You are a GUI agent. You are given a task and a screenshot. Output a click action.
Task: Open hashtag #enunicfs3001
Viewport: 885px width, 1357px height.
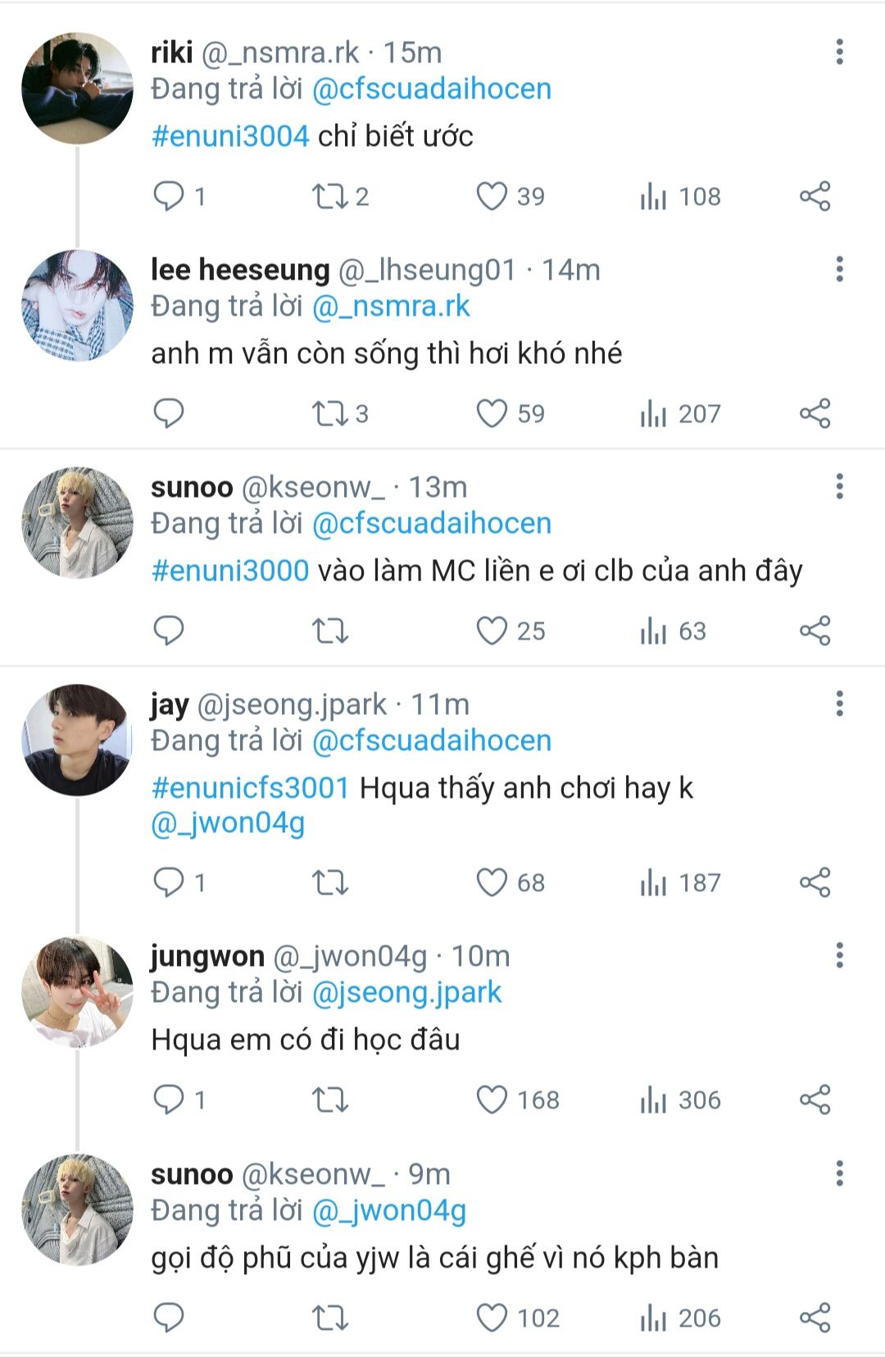pos(251,788)
